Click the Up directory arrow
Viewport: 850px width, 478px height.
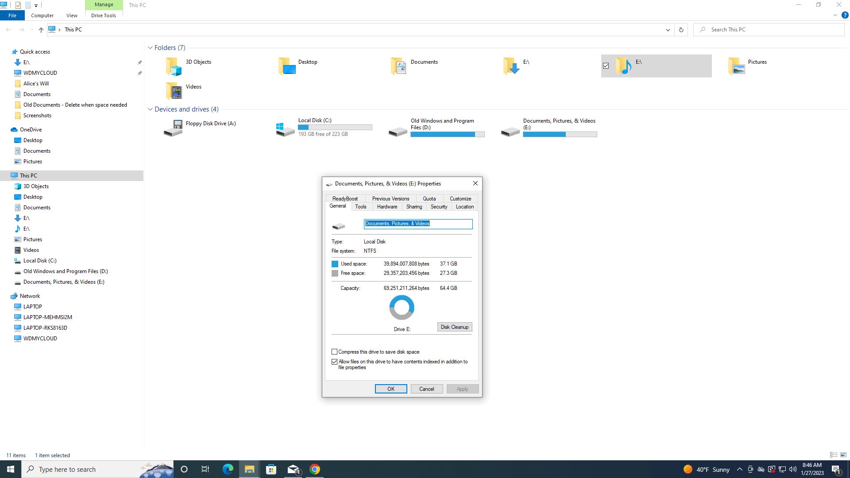(x=41, y=30)
